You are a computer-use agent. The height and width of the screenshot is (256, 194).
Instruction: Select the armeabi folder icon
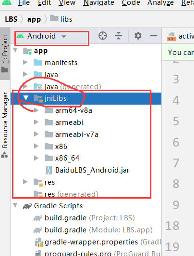[49, 122]
